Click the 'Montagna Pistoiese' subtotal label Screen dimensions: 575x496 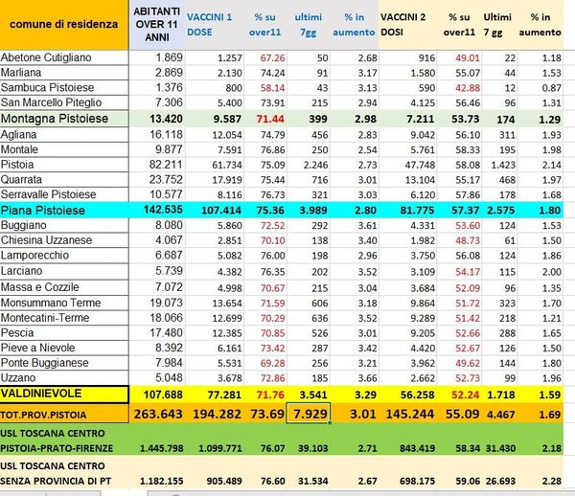pyautogui.click(x=64, y=119)
